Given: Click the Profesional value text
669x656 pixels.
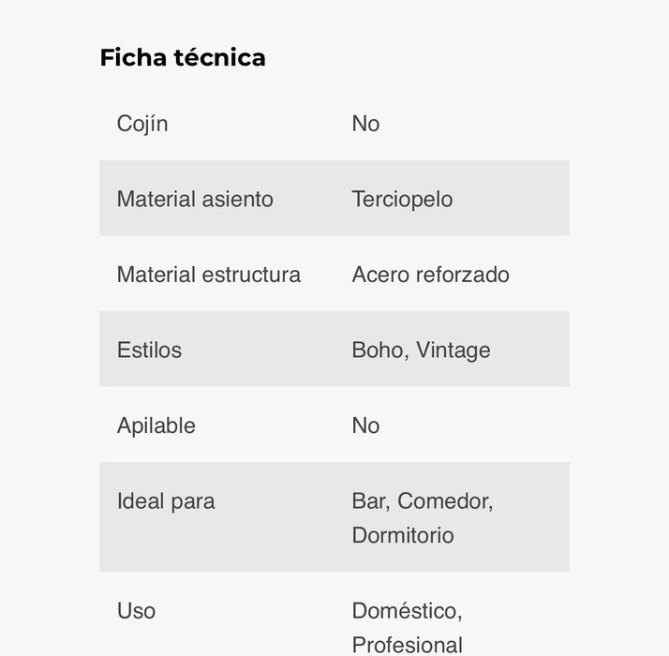Looking at the screenshot, I should [407, 645].
